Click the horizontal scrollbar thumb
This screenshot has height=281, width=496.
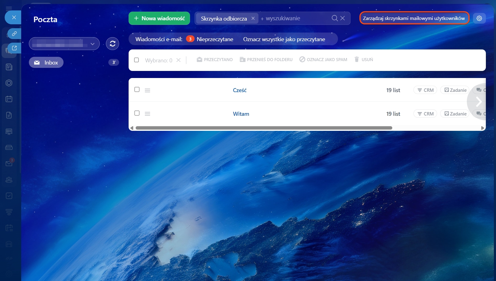[264, 128]
